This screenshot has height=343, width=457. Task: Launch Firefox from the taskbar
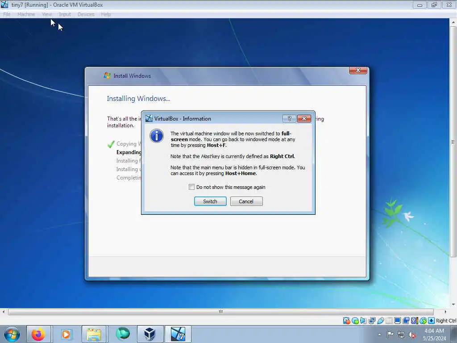pos(38,334)
